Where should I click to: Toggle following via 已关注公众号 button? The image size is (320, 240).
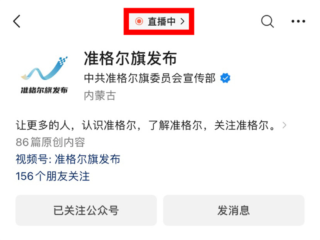point(86,210)
